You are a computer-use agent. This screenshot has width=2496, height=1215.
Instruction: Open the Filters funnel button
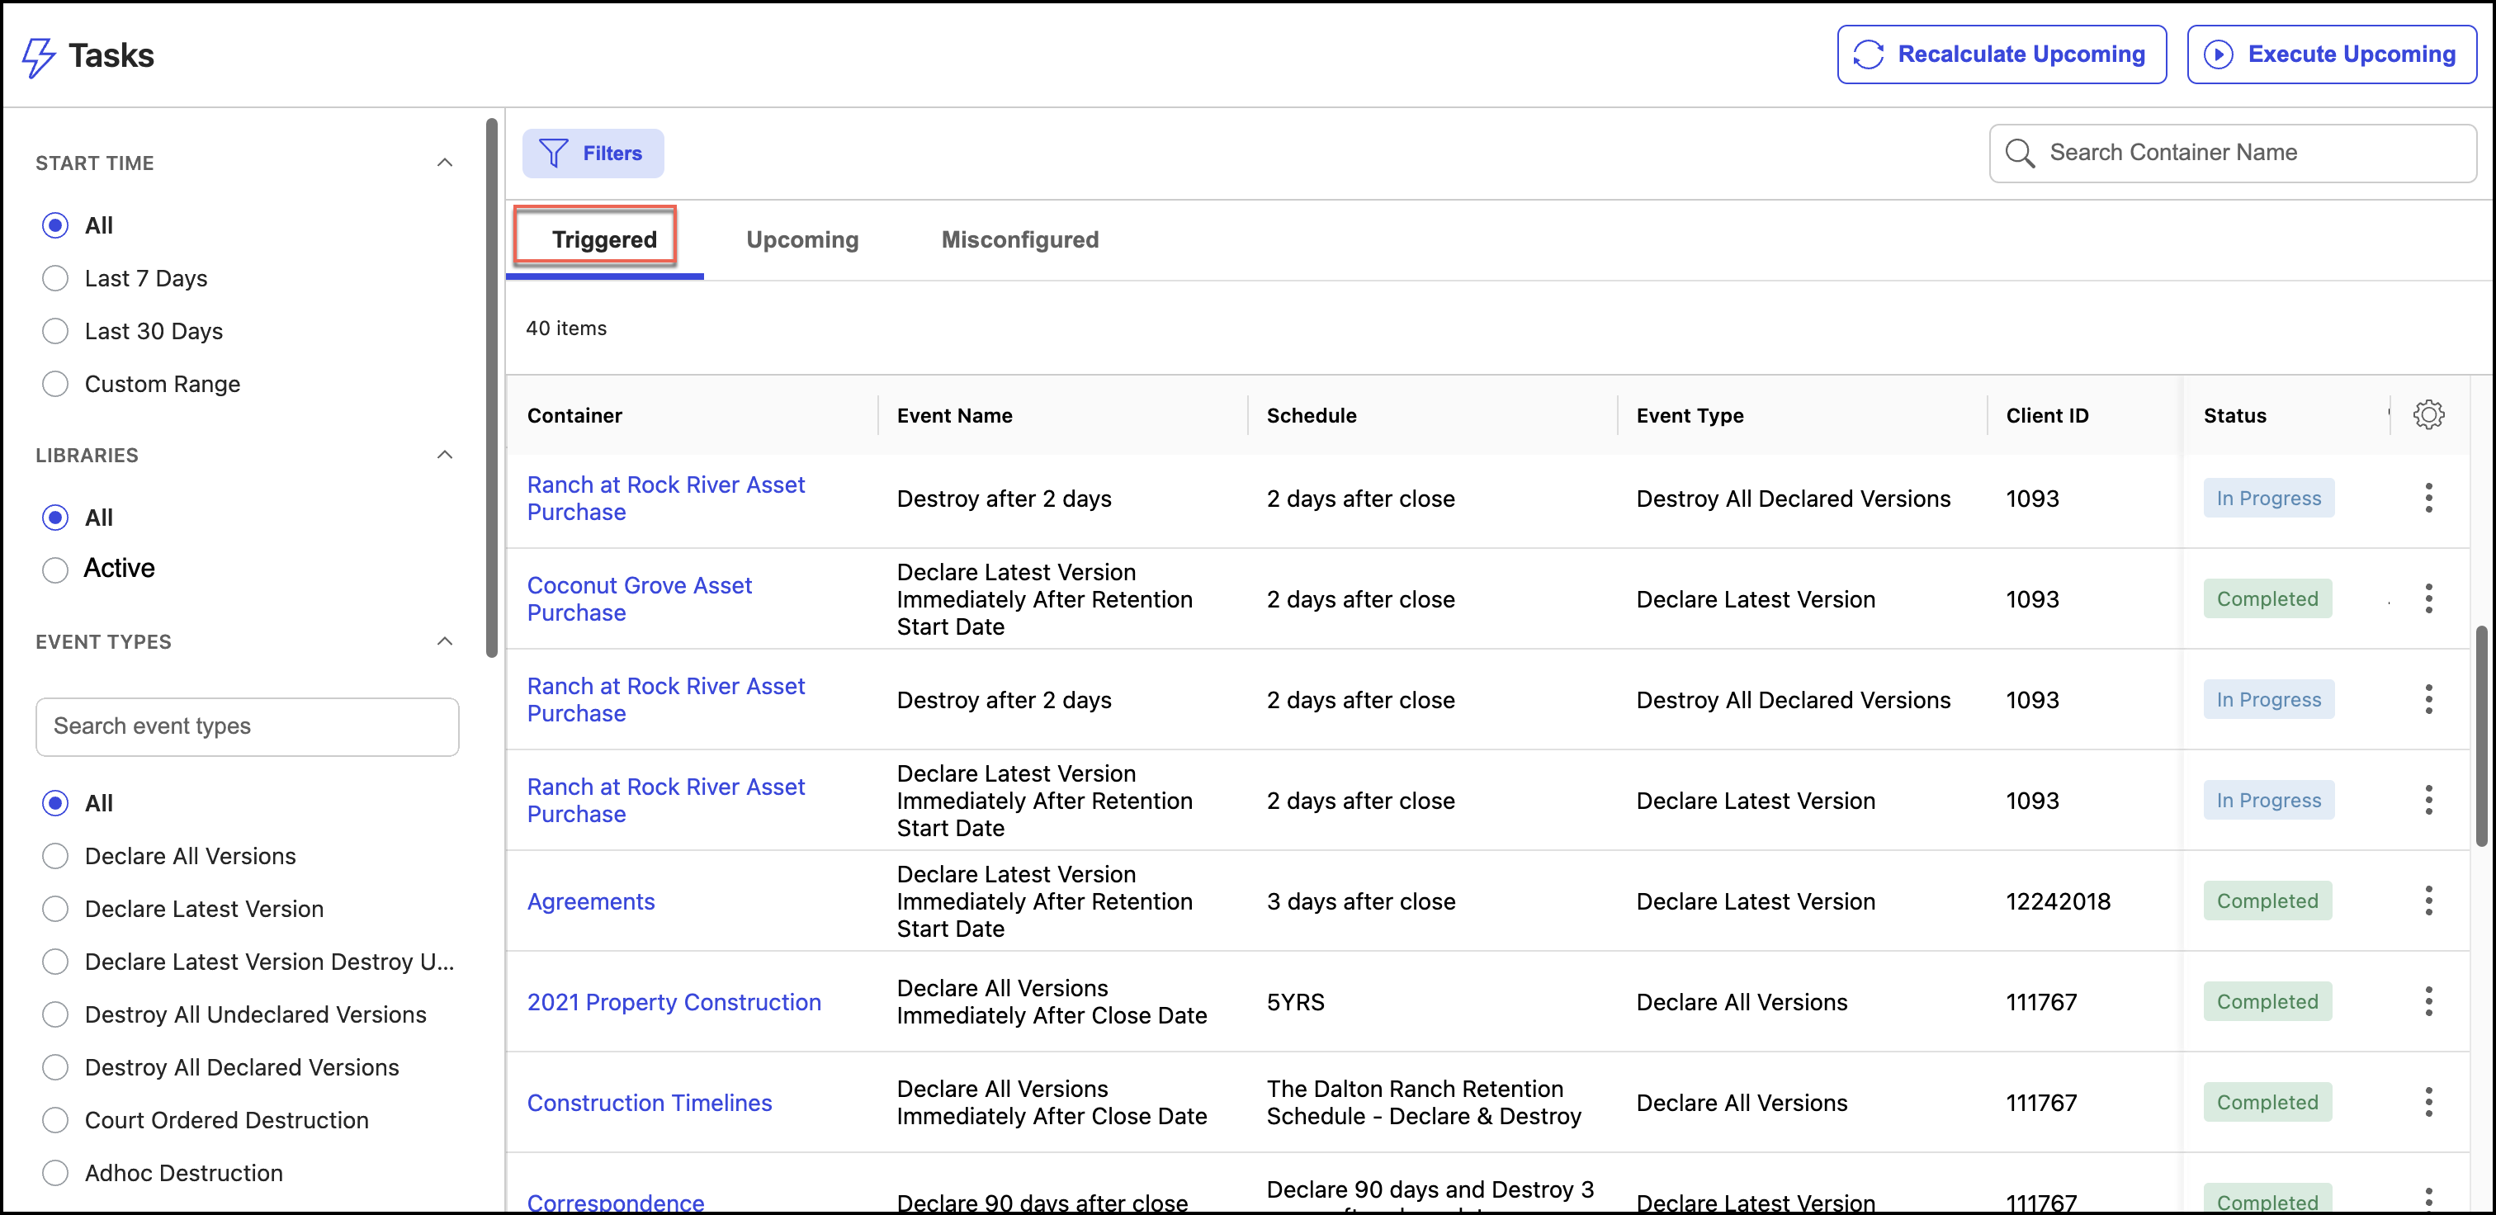pos(592,153)
